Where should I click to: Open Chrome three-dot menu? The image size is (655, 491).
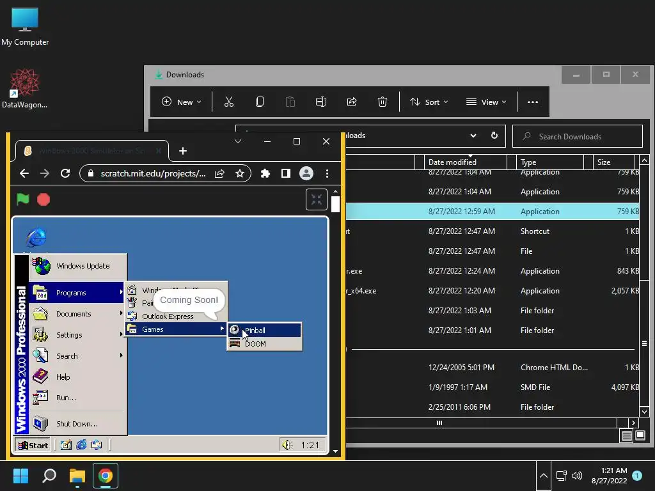pos(327,173)
